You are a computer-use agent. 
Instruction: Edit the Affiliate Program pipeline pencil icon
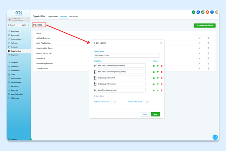200,38
